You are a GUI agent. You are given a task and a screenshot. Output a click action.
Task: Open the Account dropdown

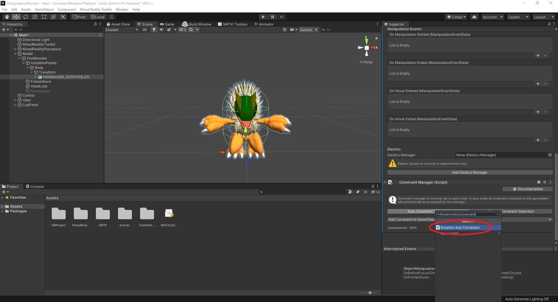(492, 17)
